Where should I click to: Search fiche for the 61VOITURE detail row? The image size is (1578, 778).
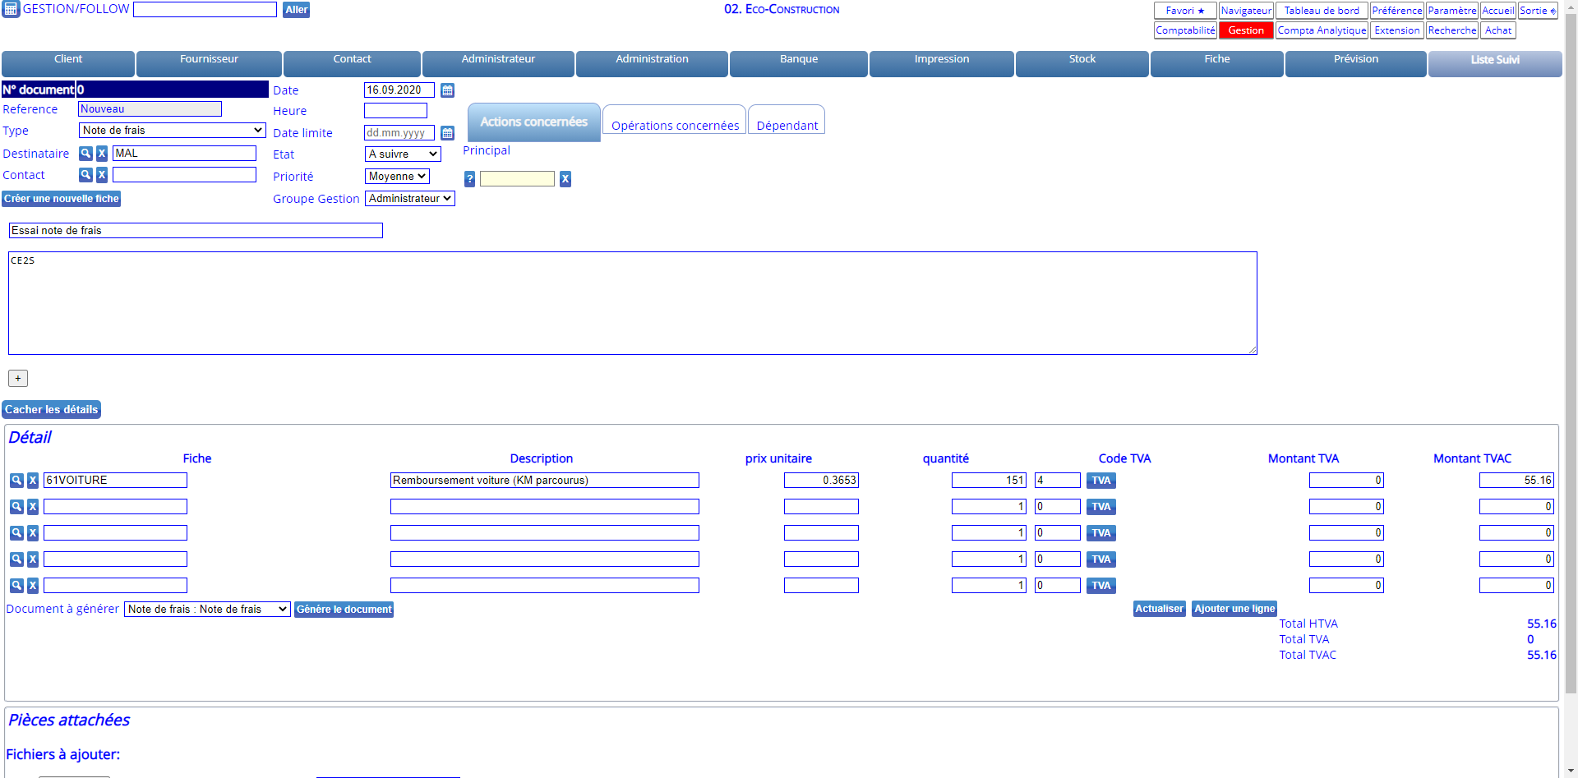16,481
